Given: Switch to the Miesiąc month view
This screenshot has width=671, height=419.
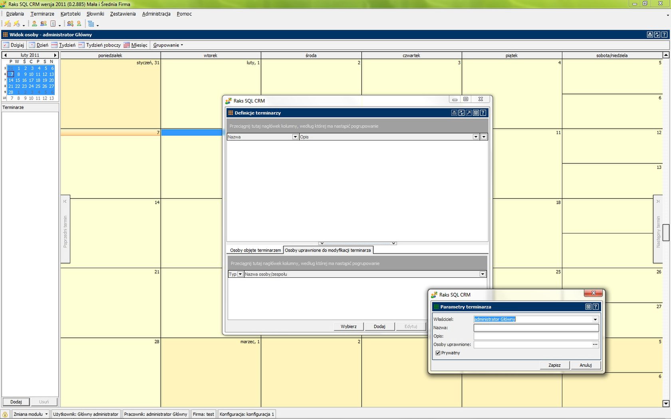Looking at the screenshot, I should click(x=135, y=45).
